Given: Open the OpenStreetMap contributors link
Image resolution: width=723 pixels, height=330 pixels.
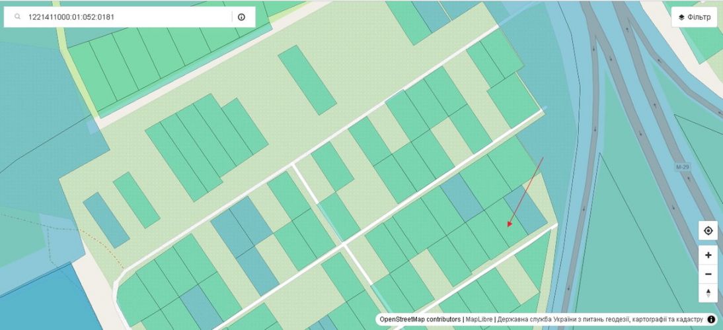Looking at the screenshot, I should pyautogui.click(x=420, y=319).
